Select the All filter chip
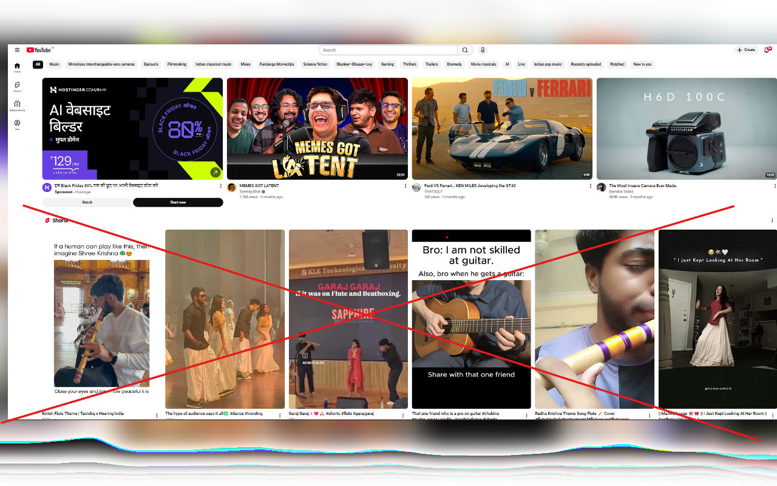Viewport: 777px width, 486px height. [38, 64]
